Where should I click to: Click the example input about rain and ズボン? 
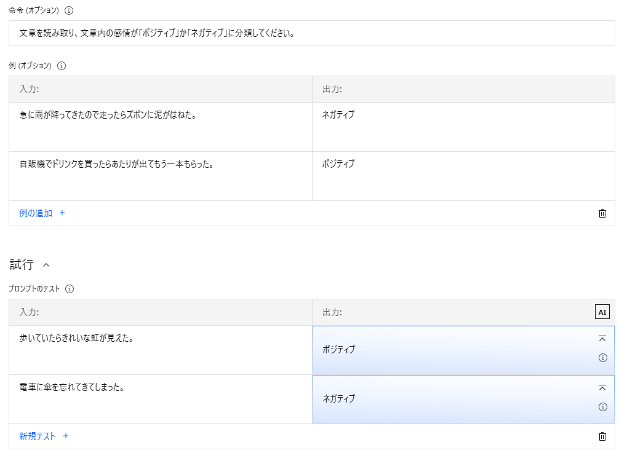tap(160, 127)
